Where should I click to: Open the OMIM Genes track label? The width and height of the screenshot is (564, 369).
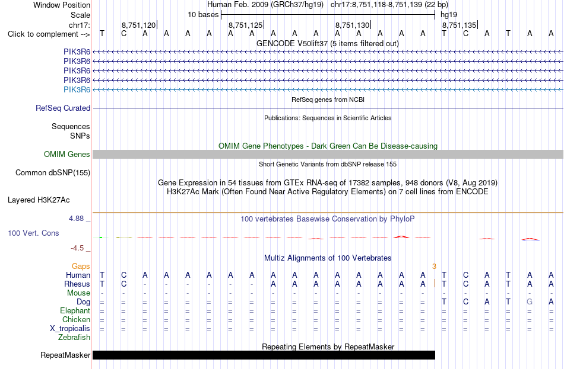point(66,155)
